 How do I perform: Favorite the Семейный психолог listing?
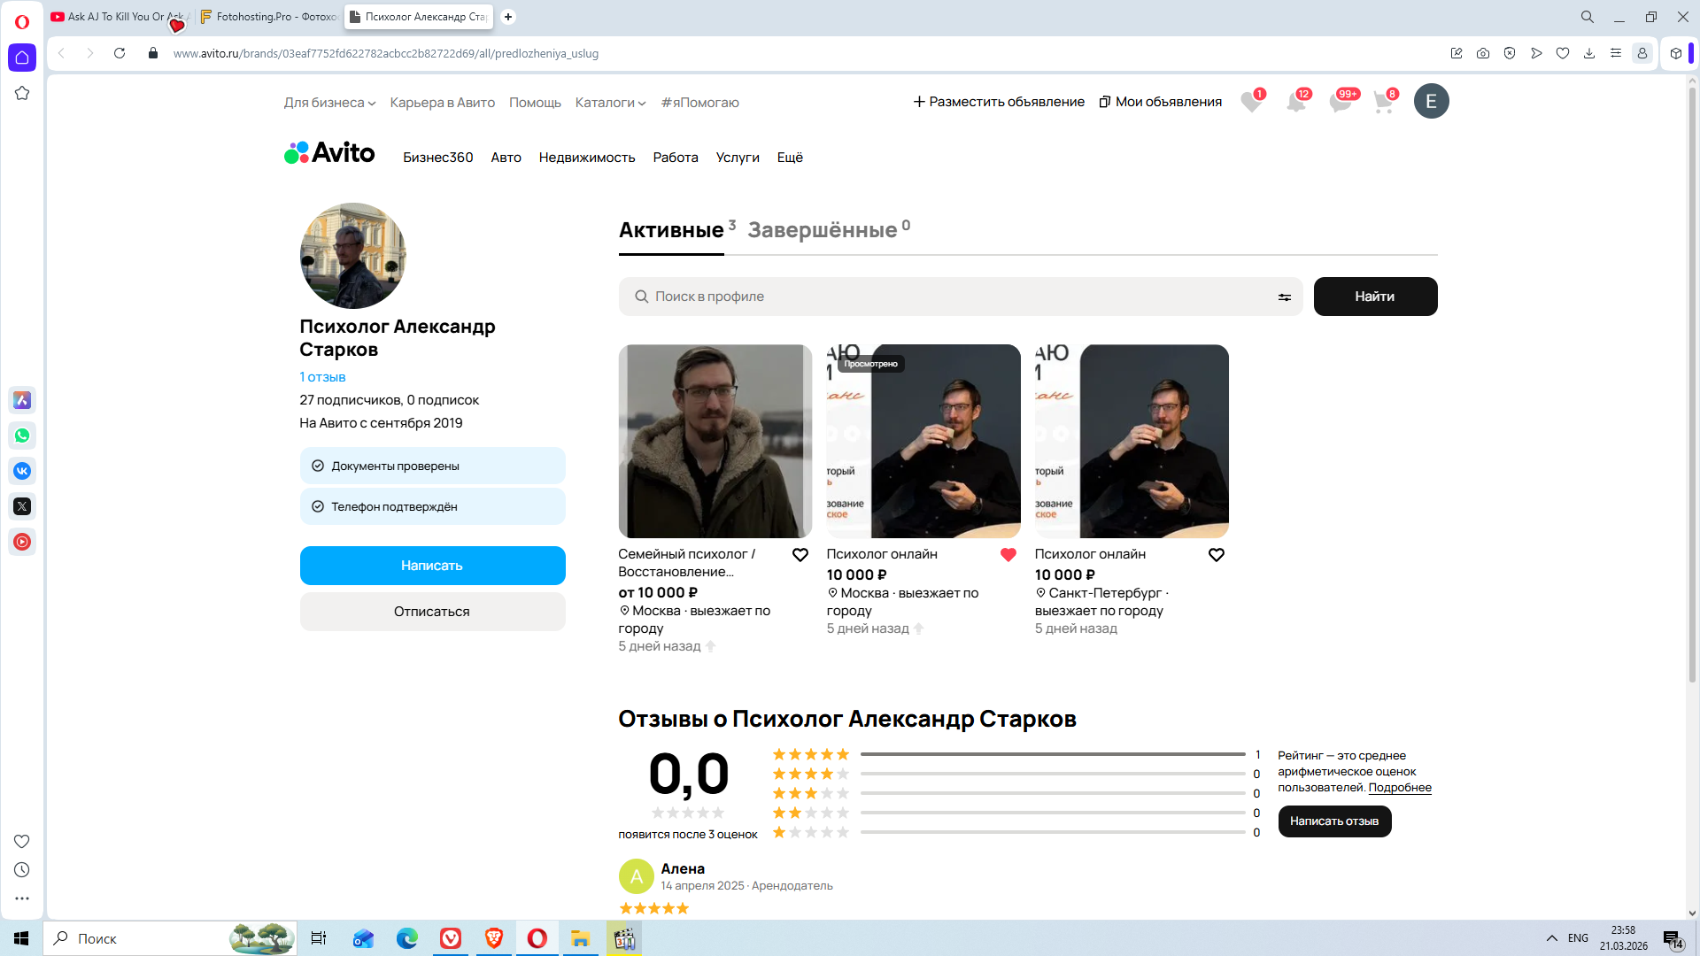(x=800, y=555)
